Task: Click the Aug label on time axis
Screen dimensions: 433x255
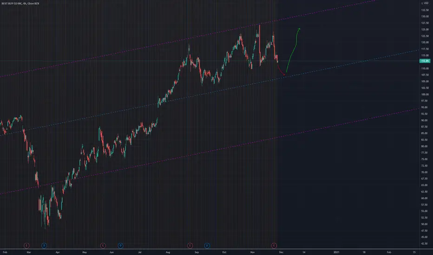Action: (168, 252)
